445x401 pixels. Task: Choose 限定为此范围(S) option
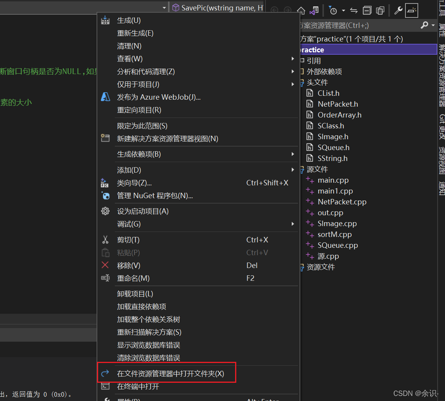pyautogui.click(x=142, y=126)
